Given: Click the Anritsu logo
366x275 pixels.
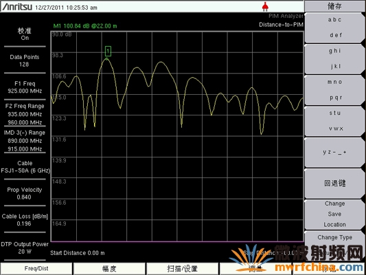Looking at the screenshot, I should click(16, 7).
